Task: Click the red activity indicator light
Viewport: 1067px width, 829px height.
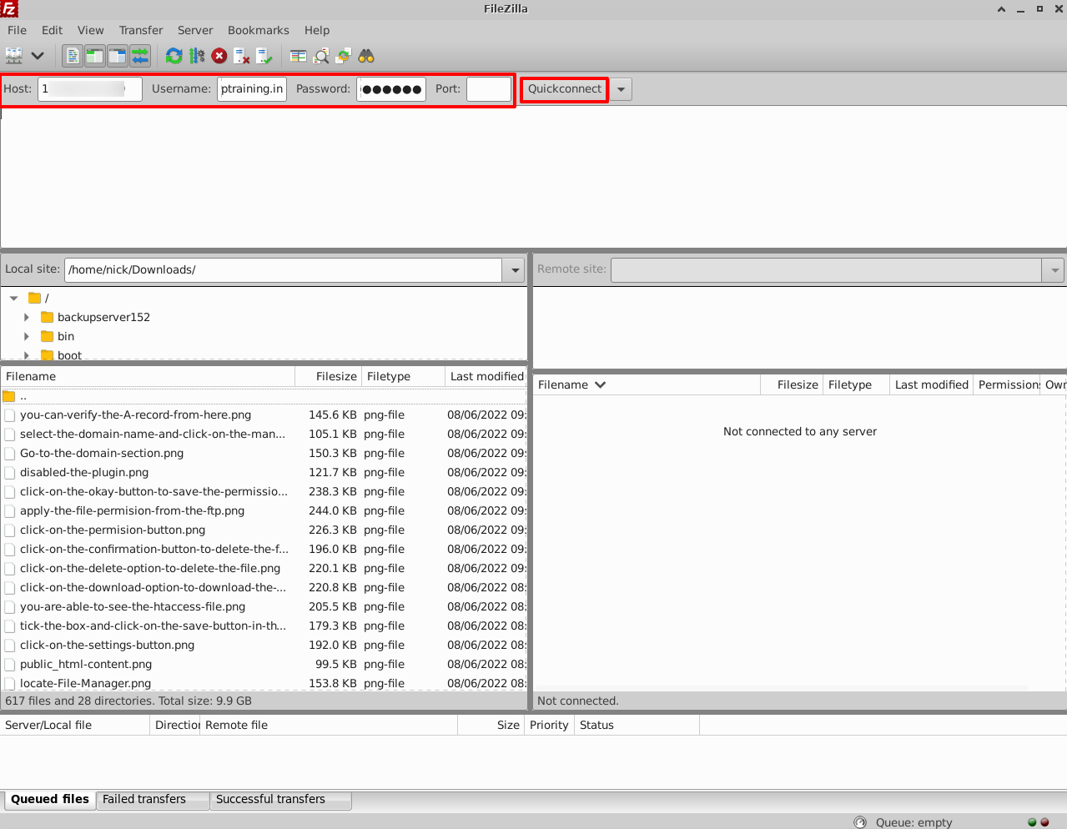Action: tap(1044, 822)
